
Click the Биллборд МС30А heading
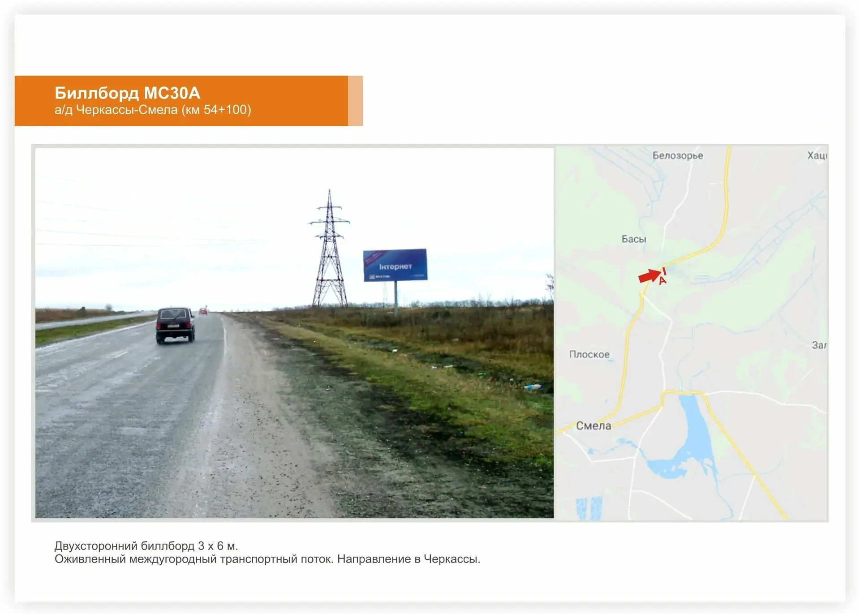[127, 93]
